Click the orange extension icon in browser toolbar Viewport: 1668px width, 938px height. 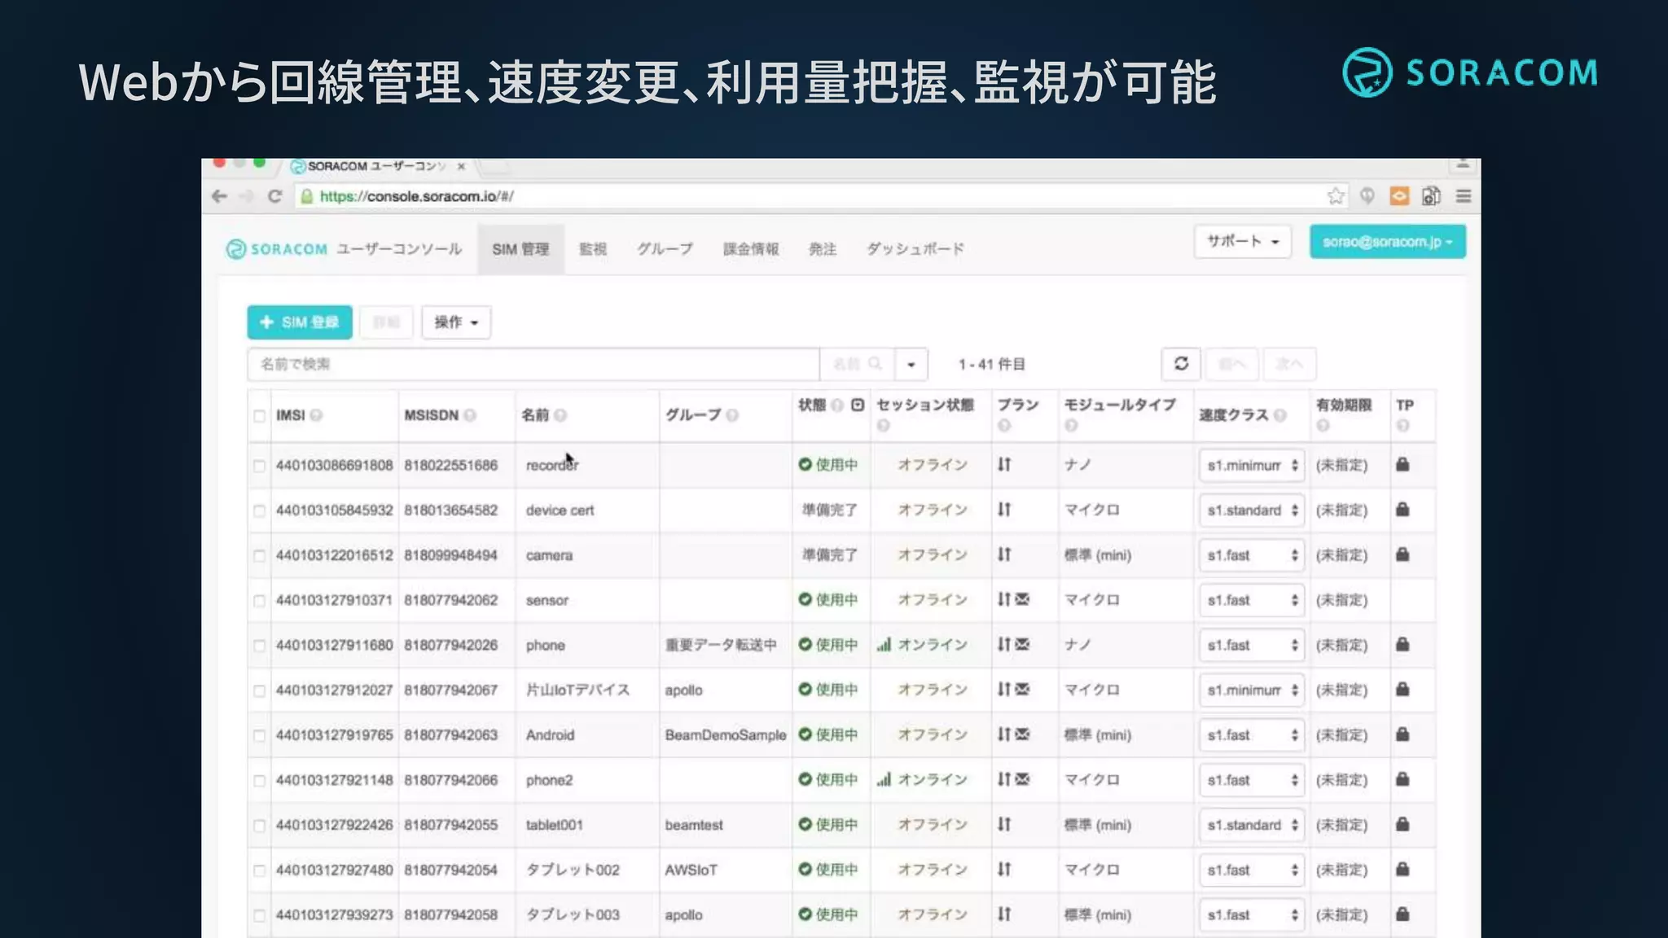click(x=1399, y=196)
